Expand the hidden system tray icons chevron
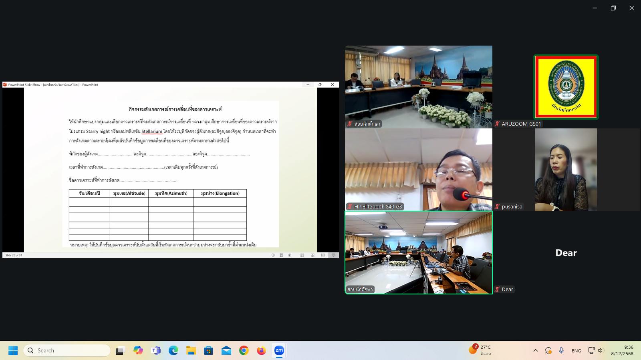Image resolution: width=641 pixels, height=360 pixels. [x=535, y=350]
